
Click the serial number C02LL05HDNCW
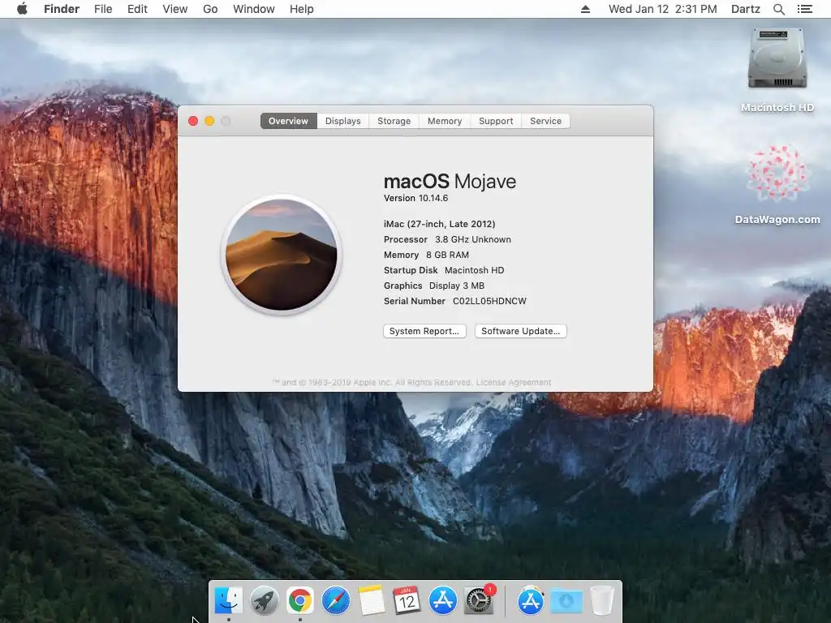489,301
